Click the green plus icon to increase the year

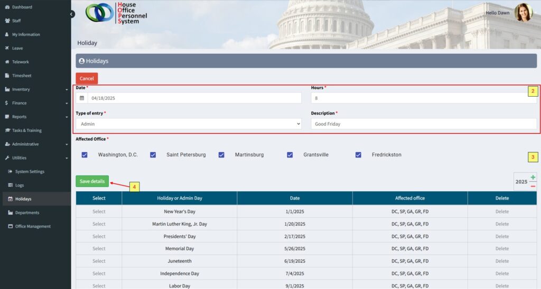coord(533,178)
